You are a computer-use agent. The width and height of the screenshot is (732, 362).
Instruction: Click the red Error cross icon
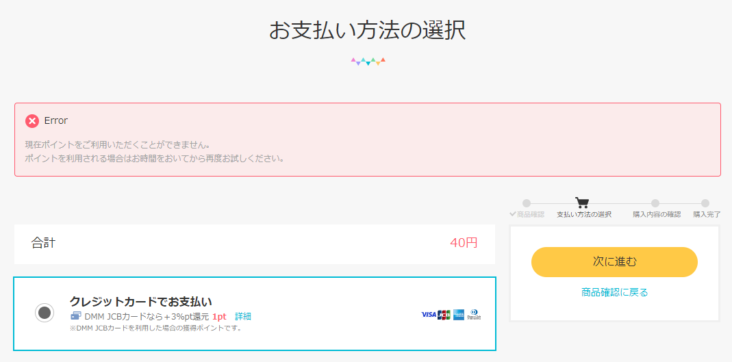click(x=31, y=121)
